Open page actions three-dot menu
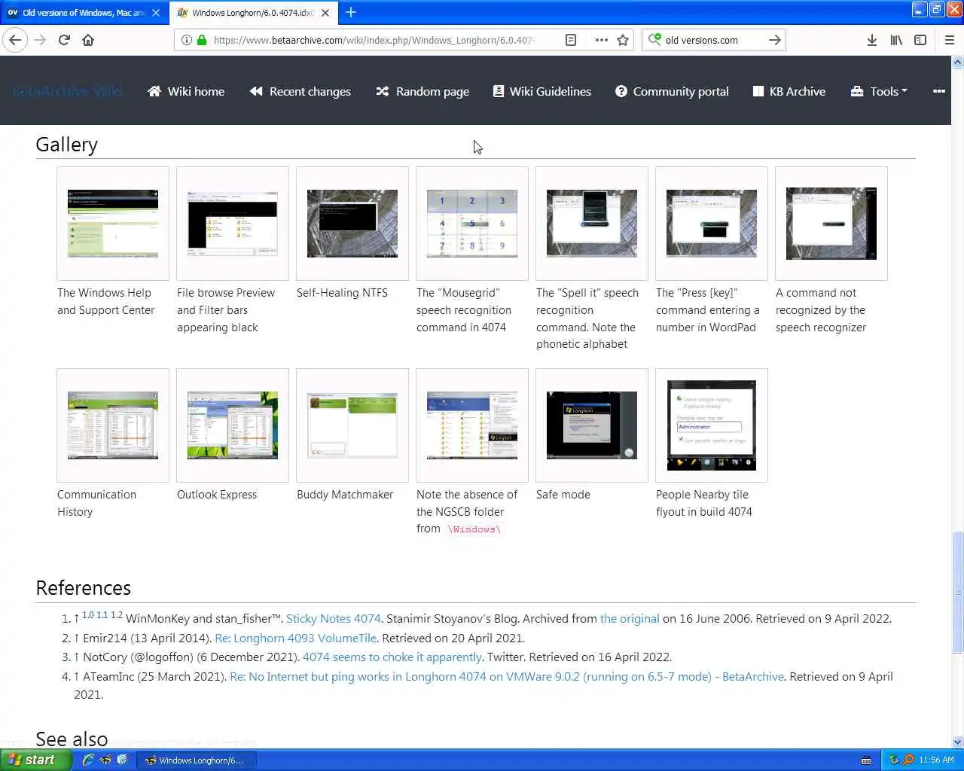Viewport: 964px width, 771px height. 601,40
